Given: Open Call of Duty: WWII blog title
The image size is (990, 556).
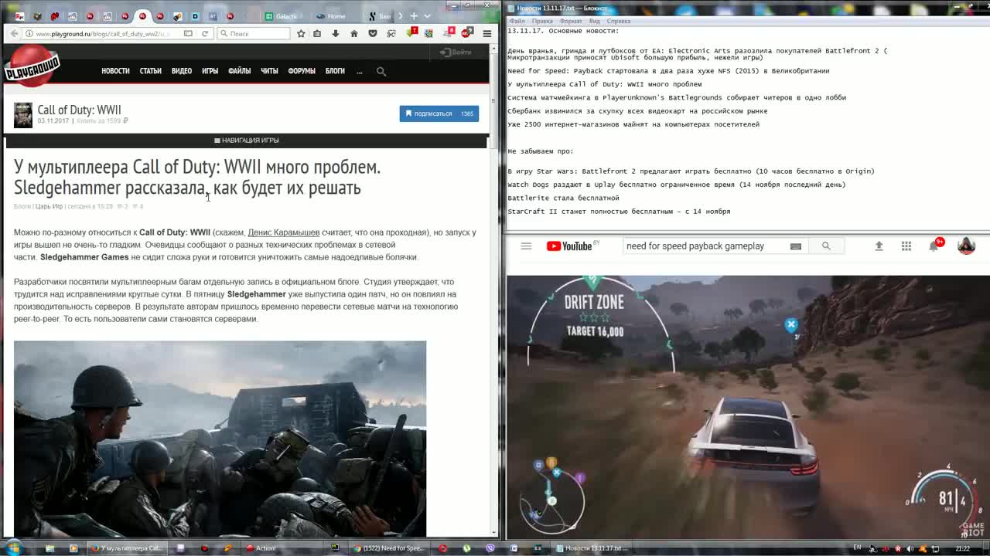Looking at the screenshot, I should click(79, 110).
